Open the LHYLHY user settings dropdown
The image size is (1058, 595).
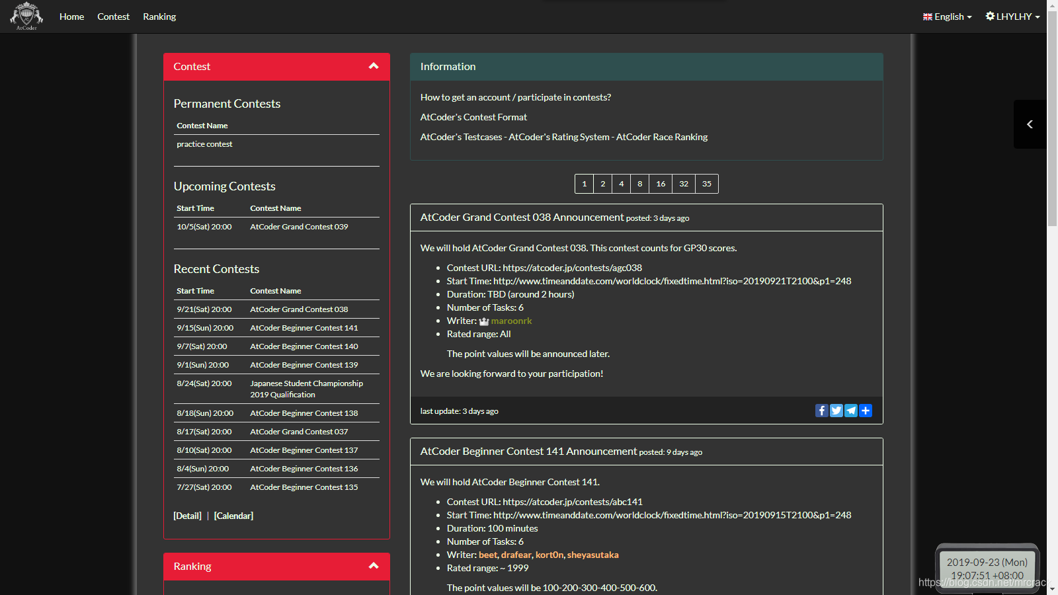1012,17
